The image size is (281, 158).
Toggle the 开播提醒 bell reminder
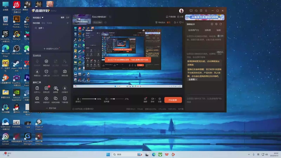click(171, 17)
